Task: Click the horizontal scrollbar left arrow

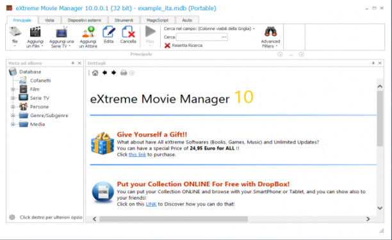Action: [x=95, y=219]
